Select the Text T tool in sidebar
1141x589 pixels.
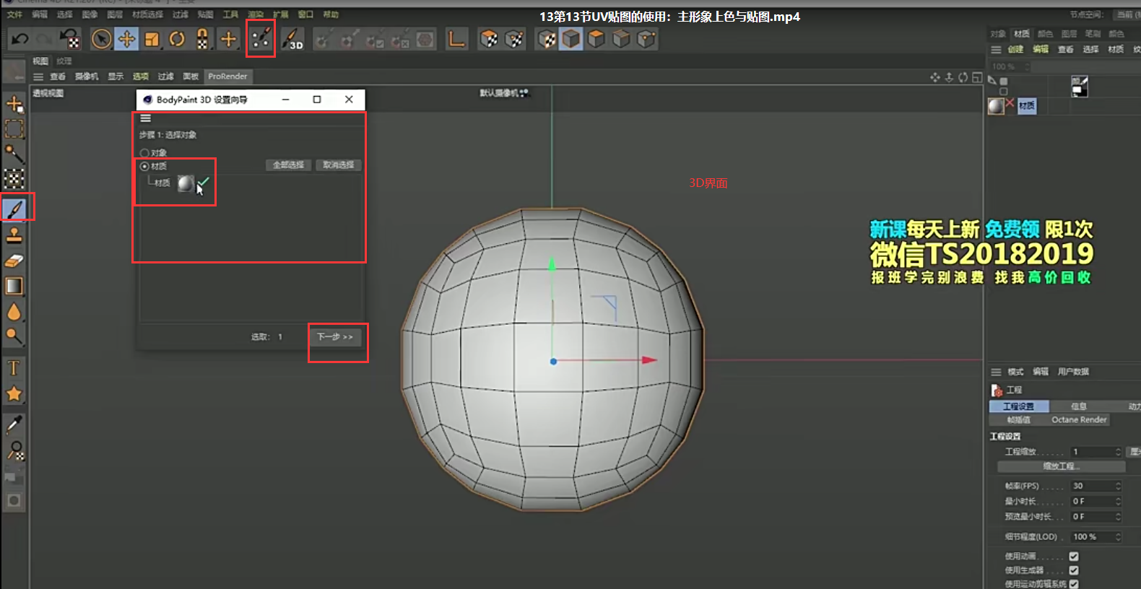[14, 368]
